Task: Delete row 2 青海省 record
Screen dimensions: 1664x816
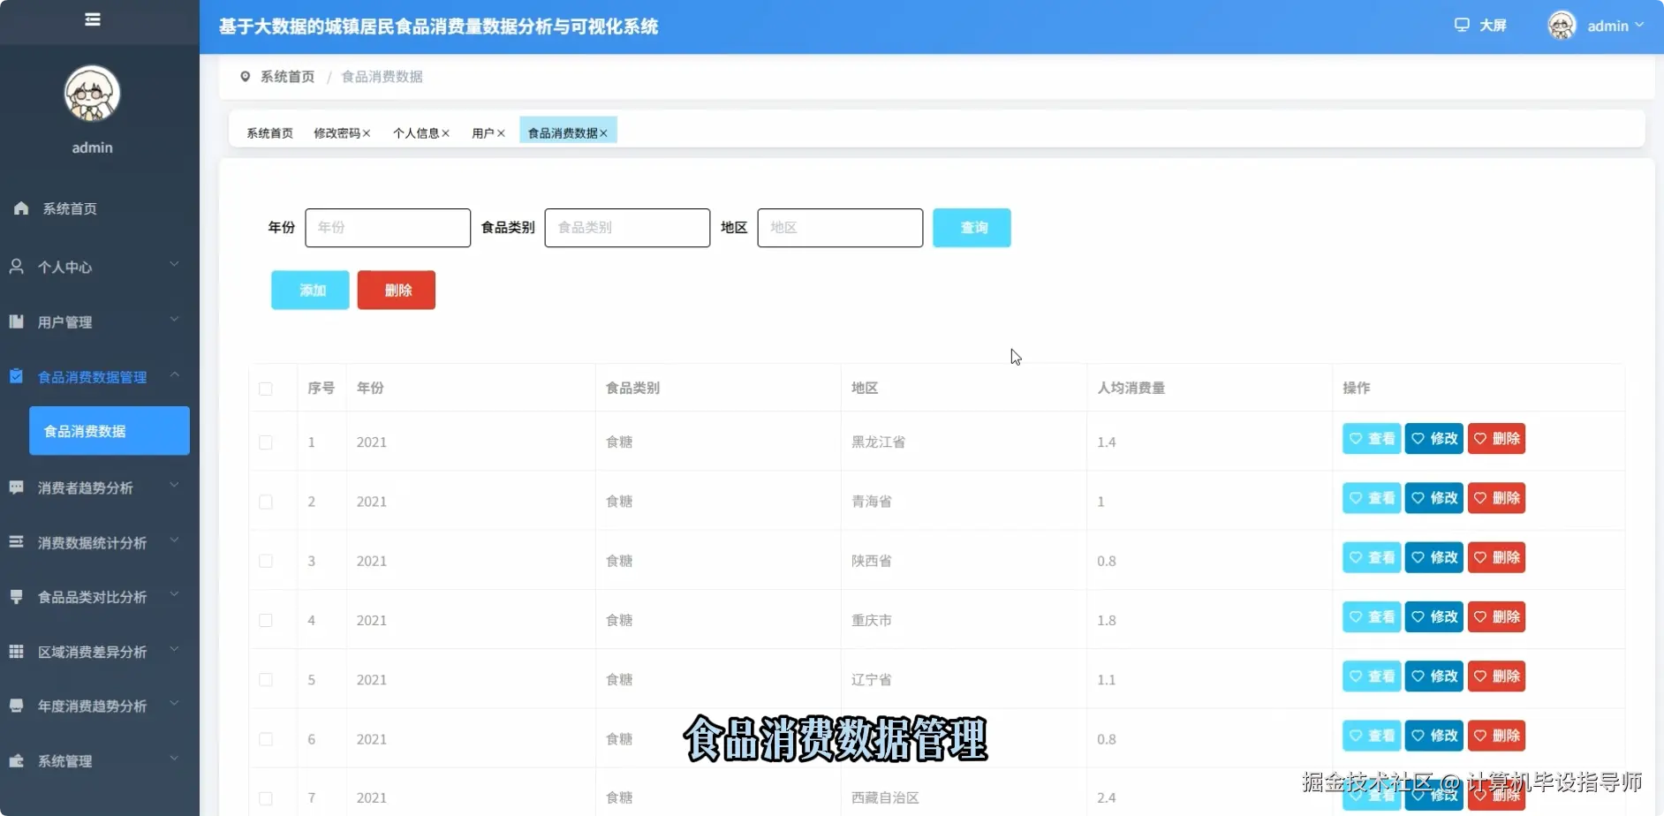Action: [x=1496, y=498]
